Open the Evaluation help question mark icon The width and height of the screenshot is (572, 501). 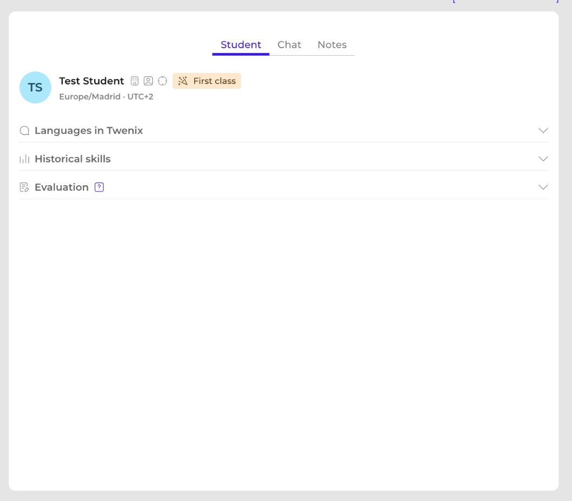tap(99, 187)
